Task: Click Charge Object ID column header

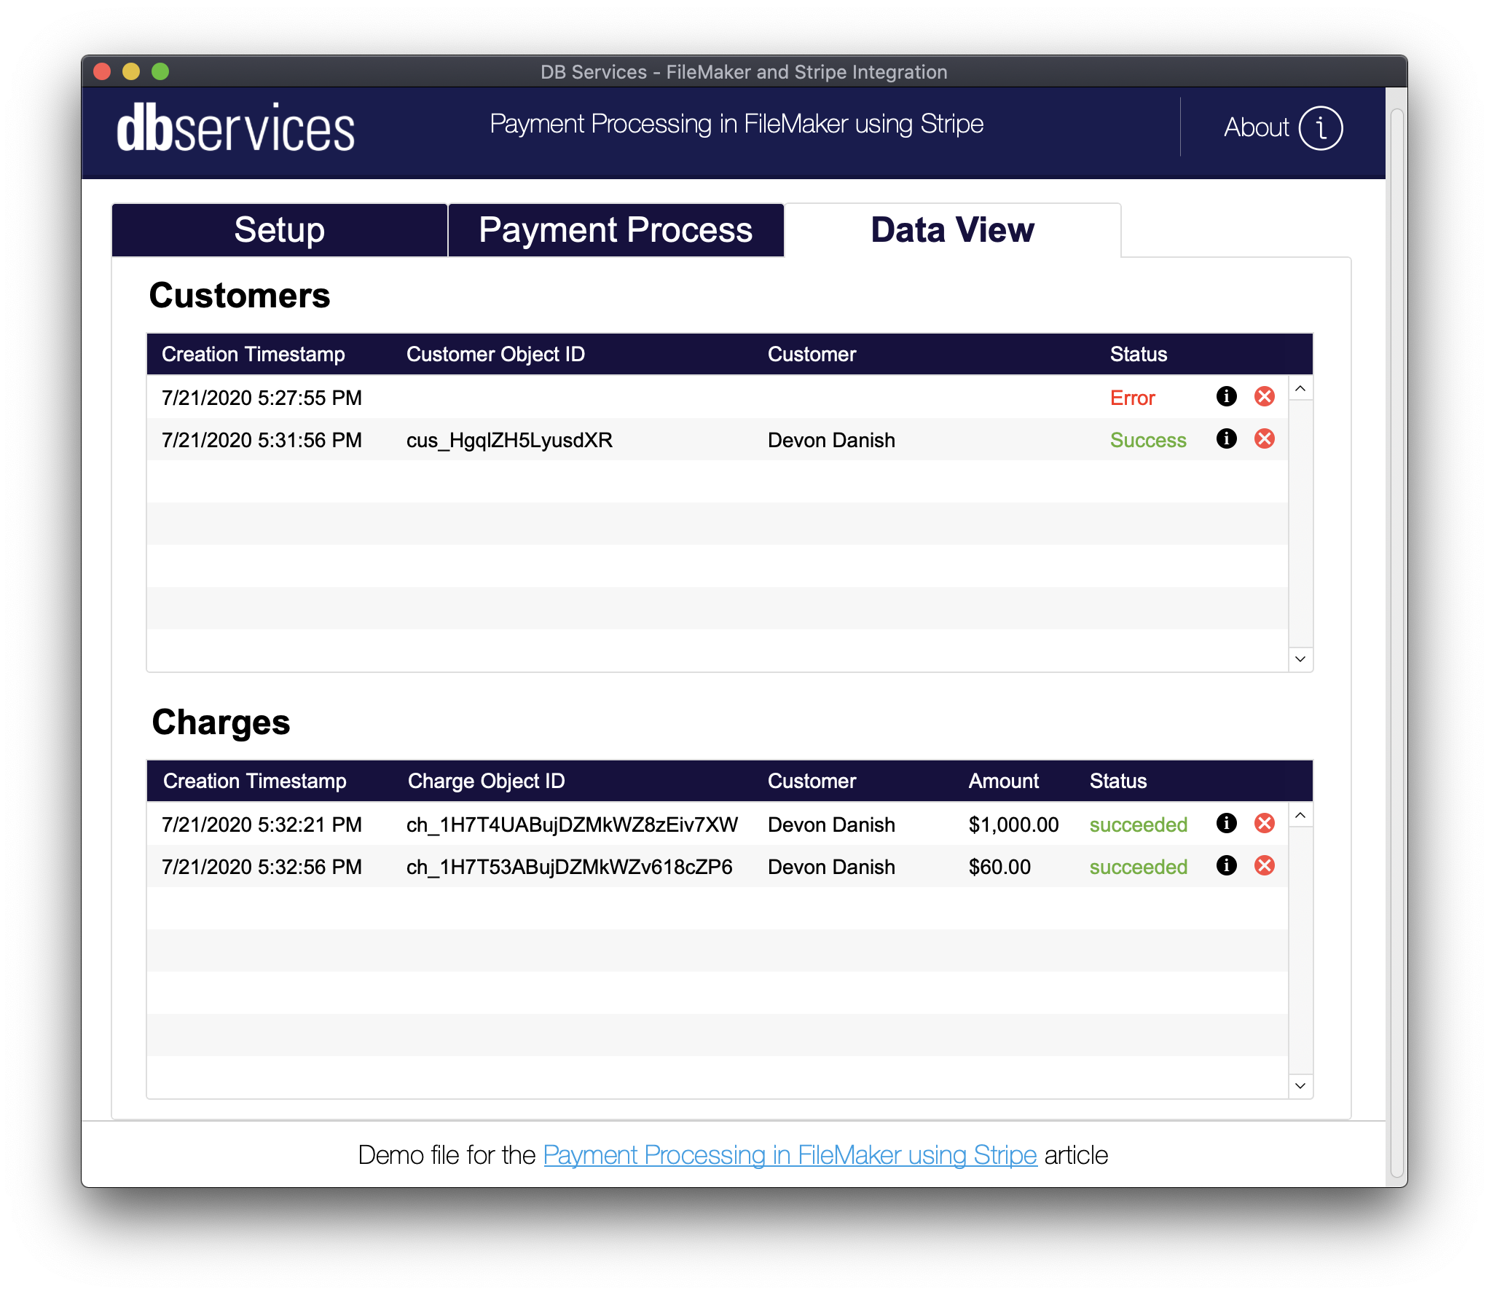Action: [486, 781]
